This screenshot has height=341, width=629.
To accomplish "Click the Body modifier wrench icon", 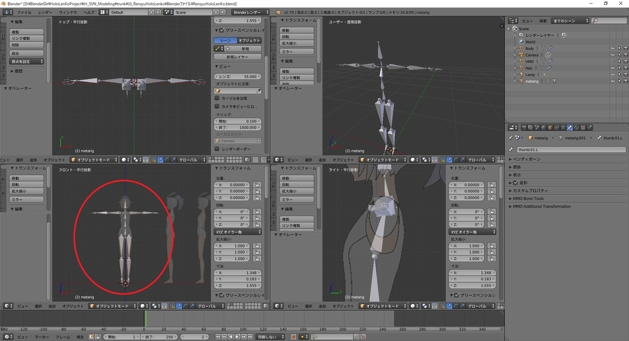I will 550,48.
